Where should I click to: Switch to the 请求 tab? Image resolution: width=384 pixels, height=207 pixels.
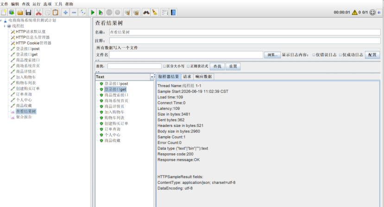point(187,77)
